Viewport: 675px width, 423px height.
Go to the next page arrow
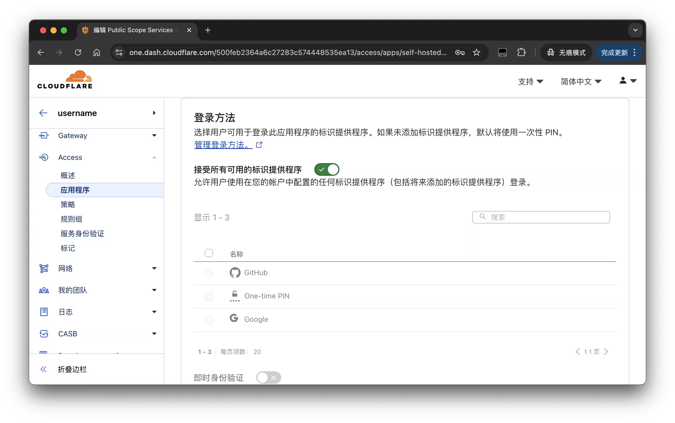click(x=606, y=351)
